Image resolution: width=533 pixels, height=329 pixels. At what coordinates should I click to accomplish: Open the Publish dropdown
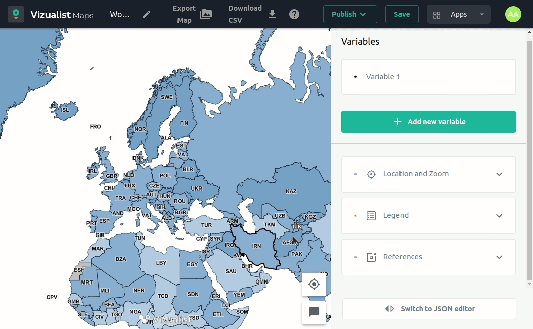point(350,14)
